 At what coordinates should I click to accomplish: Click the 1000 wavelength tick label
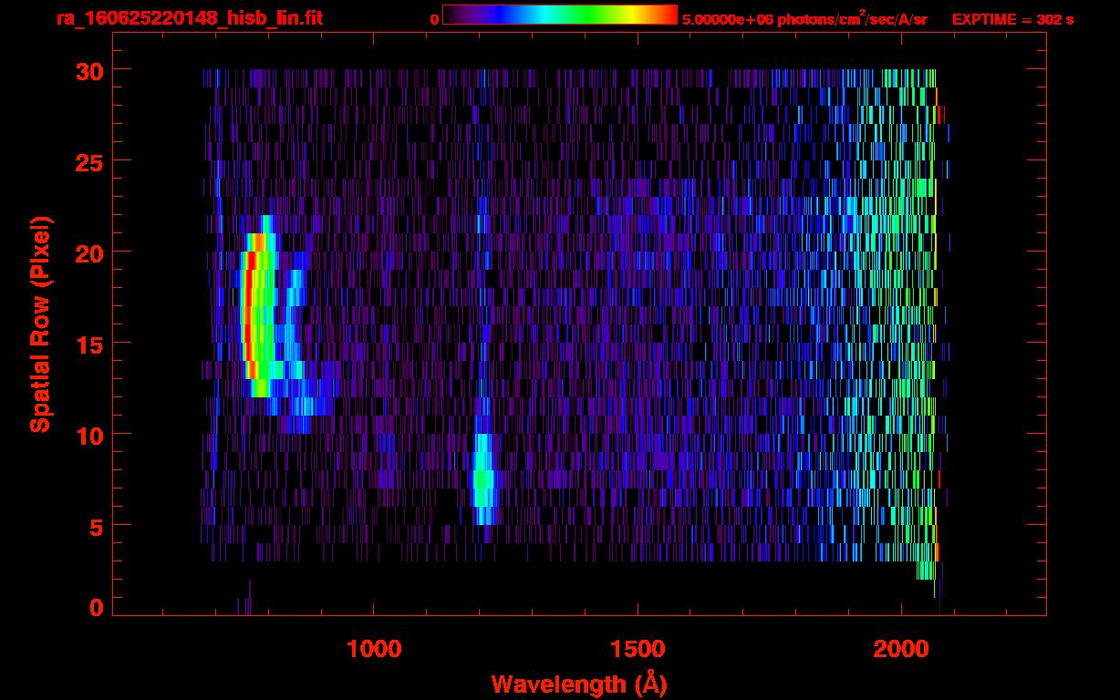(374, 649)
